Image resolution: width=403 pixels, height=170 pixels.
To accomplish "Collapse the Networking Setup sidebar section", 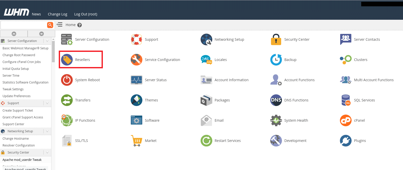I will pos(47,131).
